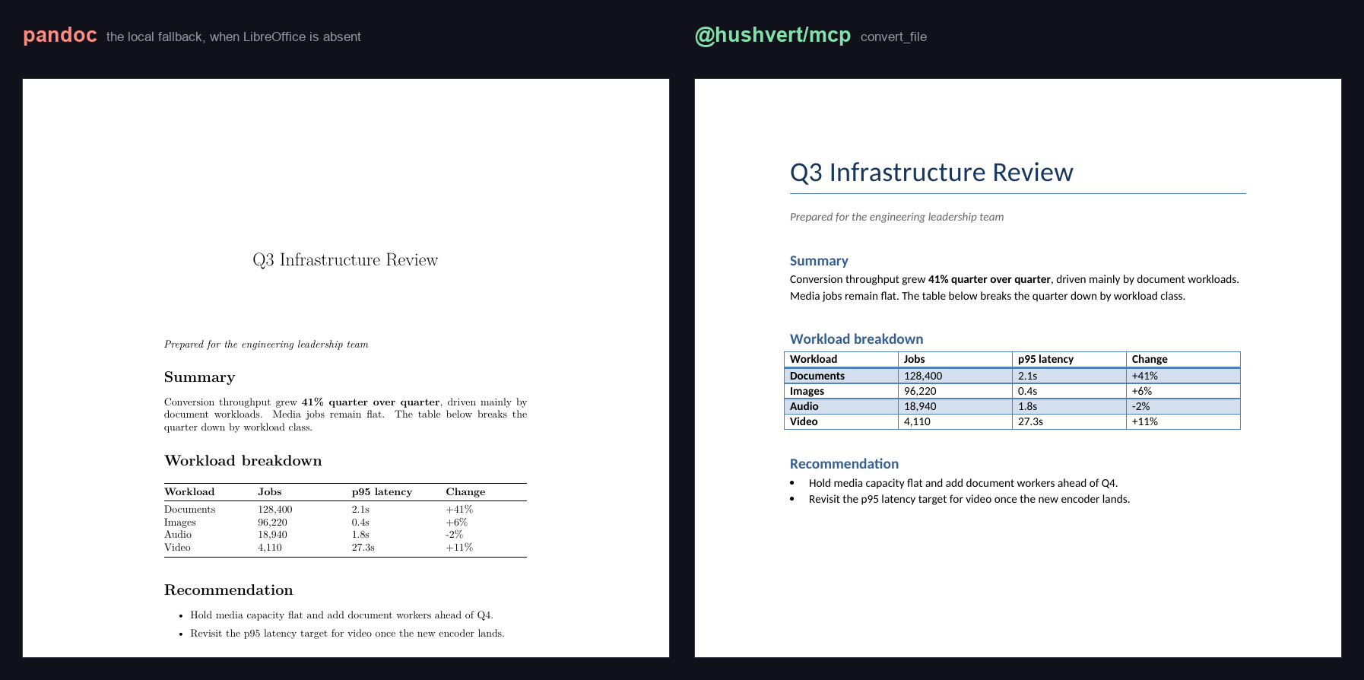Image resolution: width=1364 pixels, height=680 pixels.
Task: Click '128,400' cell in hushvert table
Action: pos(955,376)
